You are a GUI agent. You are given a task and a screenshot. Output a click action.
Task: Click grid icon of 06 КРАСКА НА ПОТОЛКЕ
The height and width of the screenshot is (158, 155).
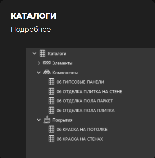[x=51, y=129]
